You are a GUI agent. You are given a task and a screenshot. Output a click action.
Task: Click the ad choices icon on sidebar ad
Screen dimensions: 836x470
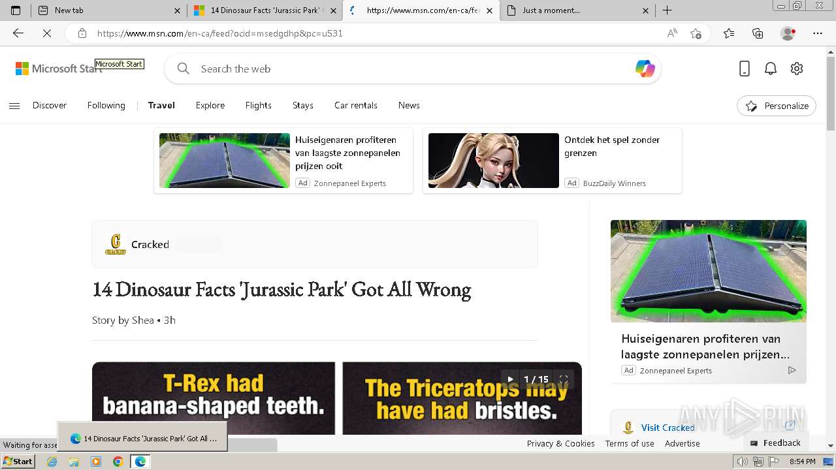[792, 370]
